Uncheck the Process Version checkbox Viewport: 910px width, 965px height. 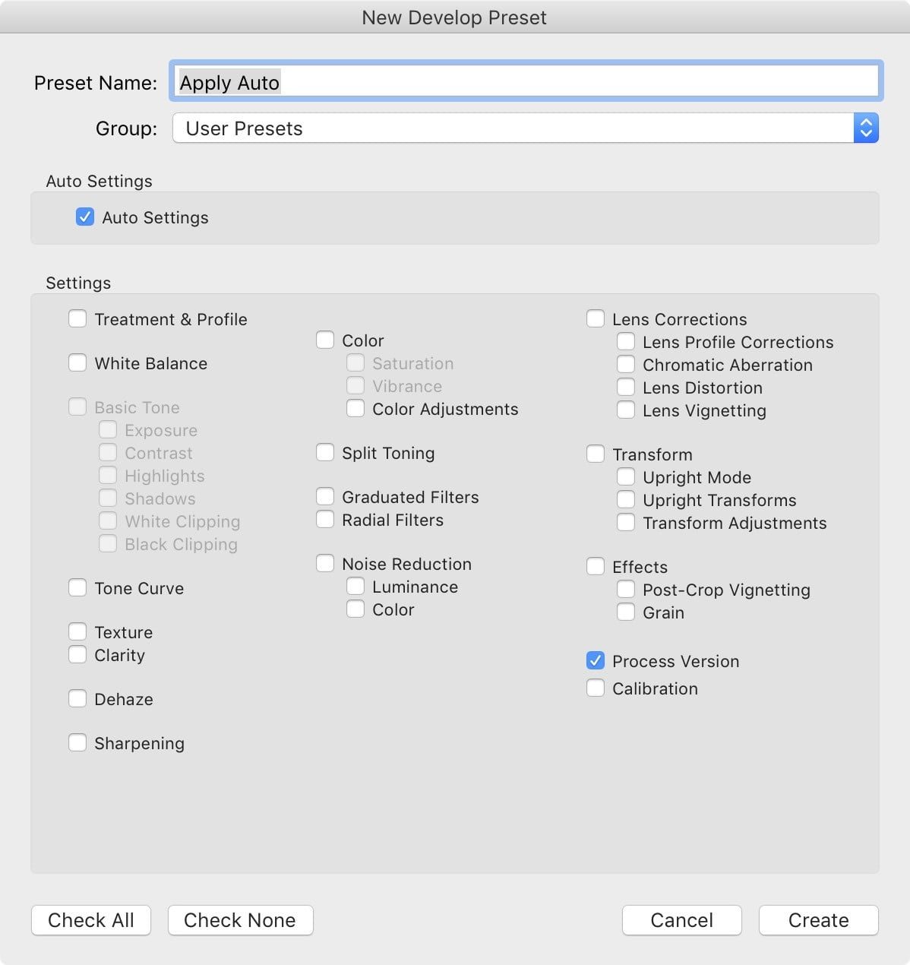click(x=596, y=660)
